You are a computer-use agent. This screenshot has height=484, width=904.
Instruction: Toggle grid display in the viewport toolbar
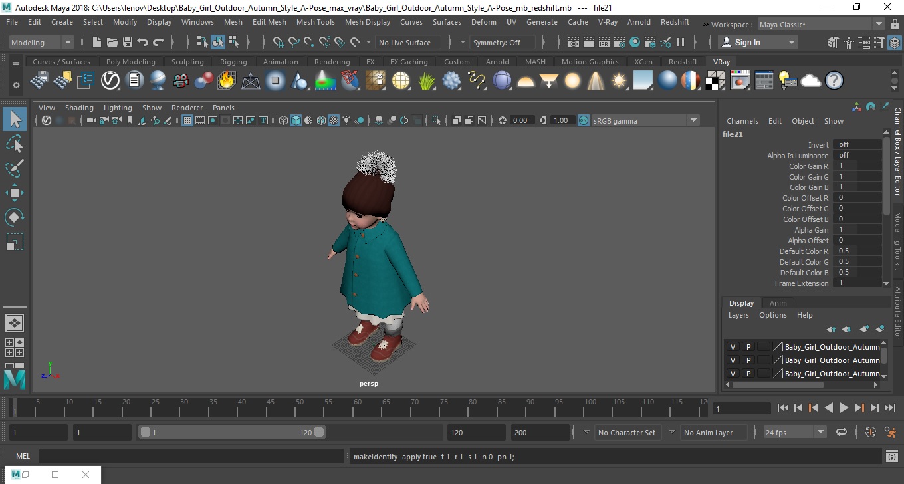coord(187,120)
